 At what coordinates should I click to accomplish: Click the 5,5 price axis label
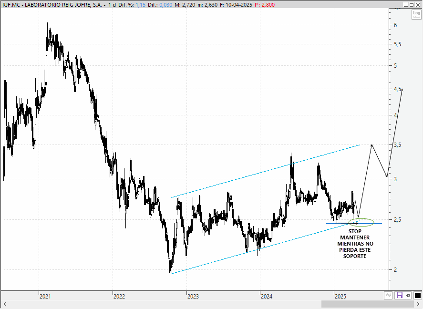coord(397,44)
